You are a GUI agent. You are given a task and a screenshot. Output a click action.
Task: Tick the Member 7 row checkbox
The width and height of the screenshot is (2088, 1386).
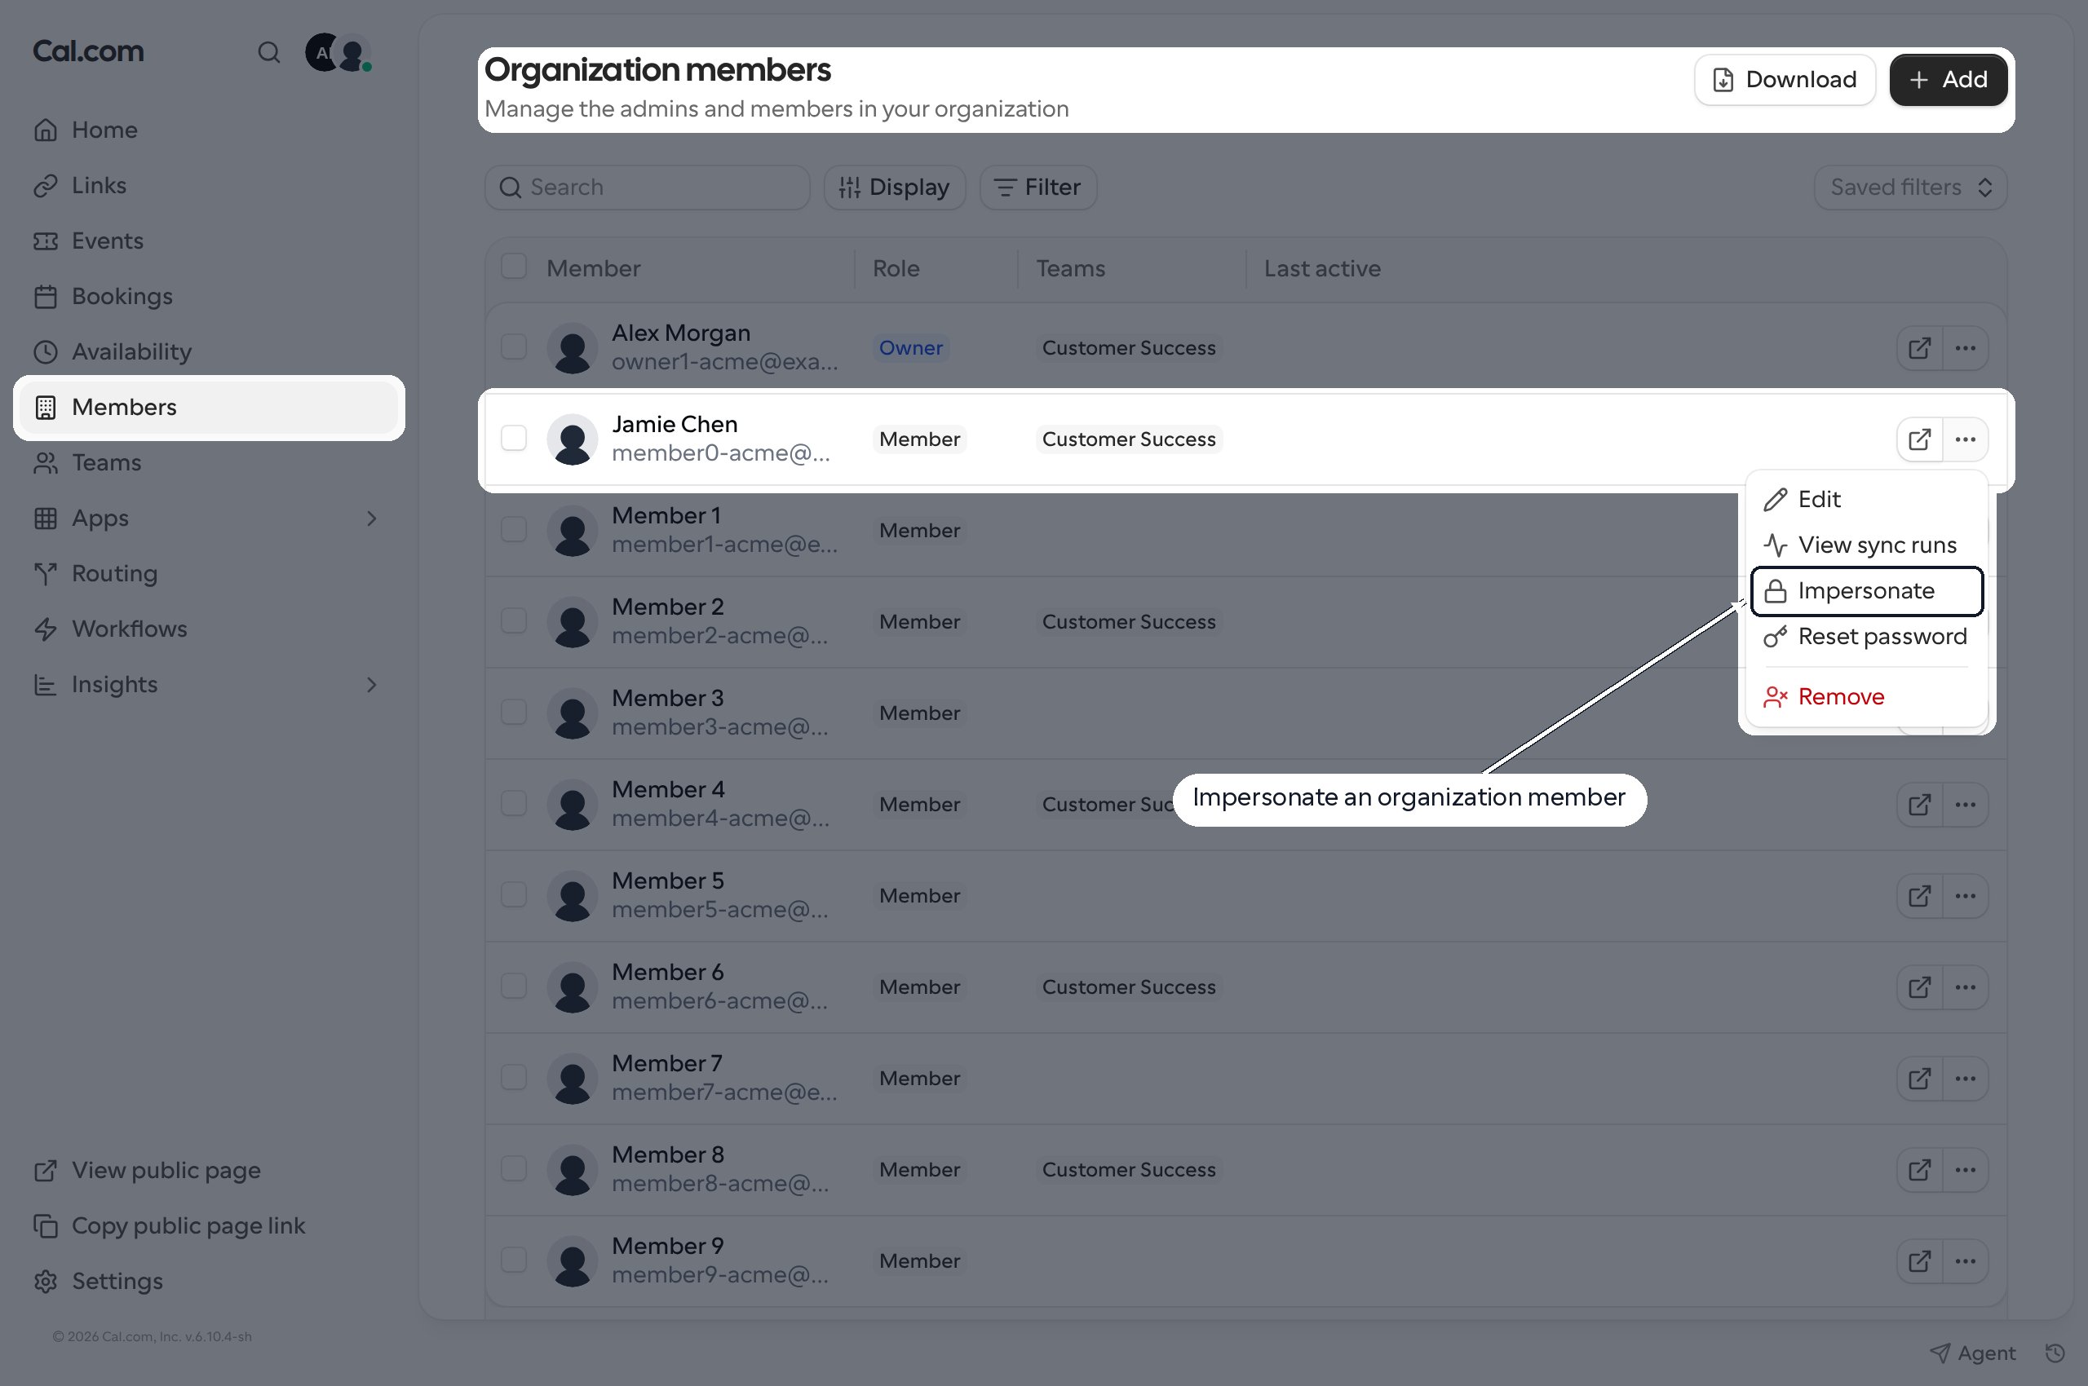click(x=514, y=1077)
